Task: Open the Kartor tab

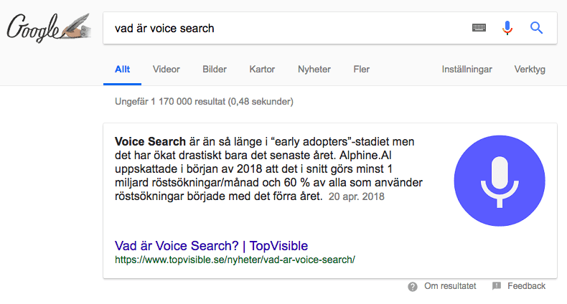Action: click(262, 70)
